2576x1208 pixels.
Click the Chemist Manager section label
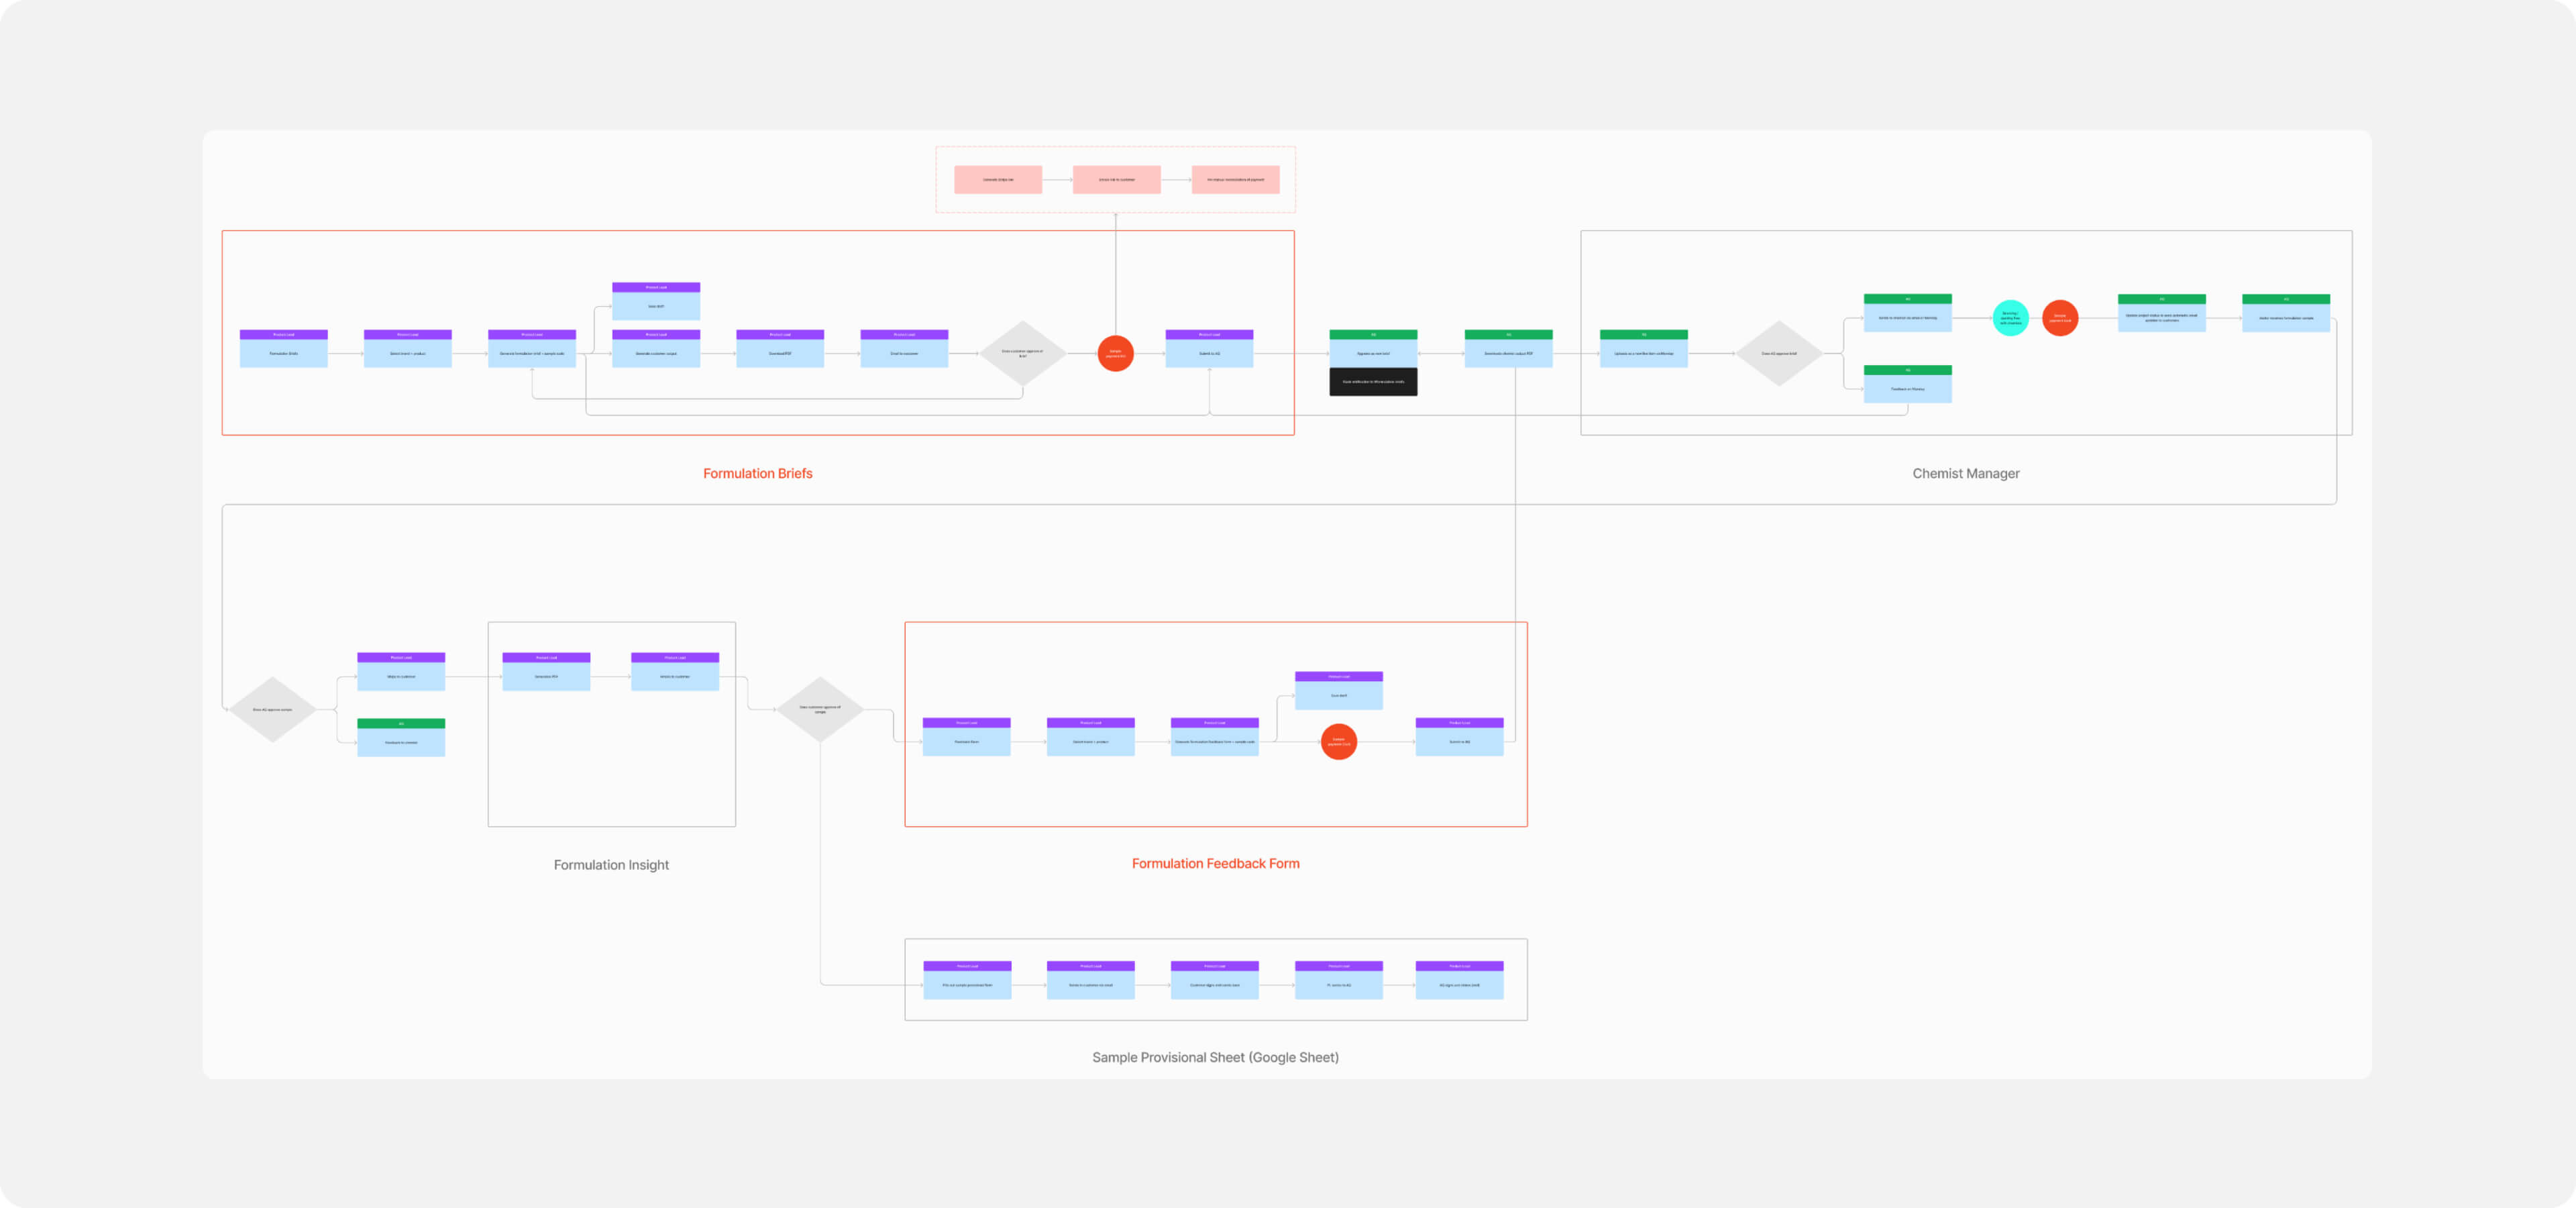1965,473
